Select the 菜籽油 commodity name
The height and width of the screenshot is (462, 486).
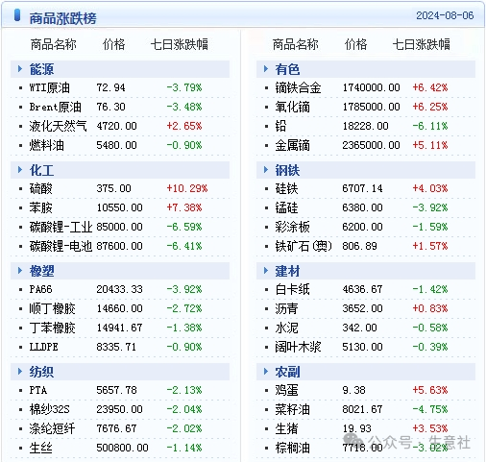tap(292, 409)
